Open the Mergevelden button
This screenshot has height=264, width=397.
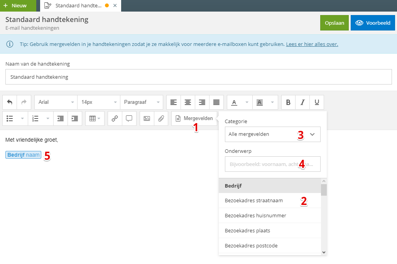(194, 118)
